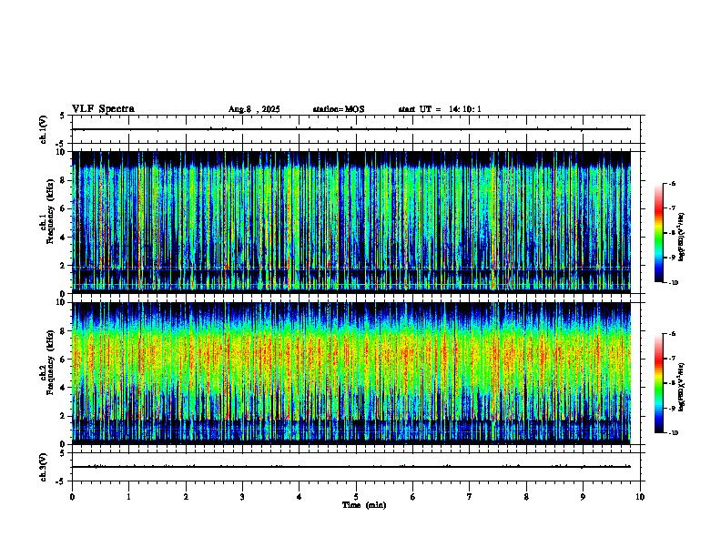Click the ch.2 color bar "log(PSD)" label
Screen dimensions: 721x557
coord(681,388)
